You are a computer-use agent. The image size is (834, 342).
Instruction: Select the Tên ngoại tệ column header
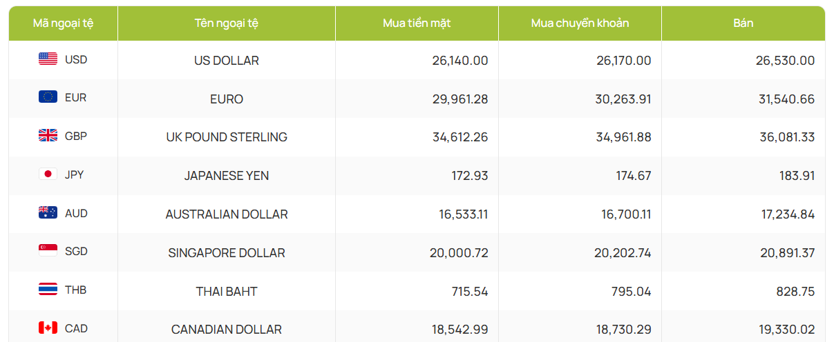tap(227, 23)
